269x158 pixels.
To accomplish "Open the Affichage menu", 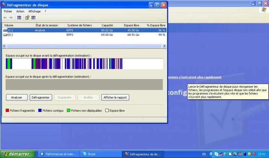I will click(35, 11).
